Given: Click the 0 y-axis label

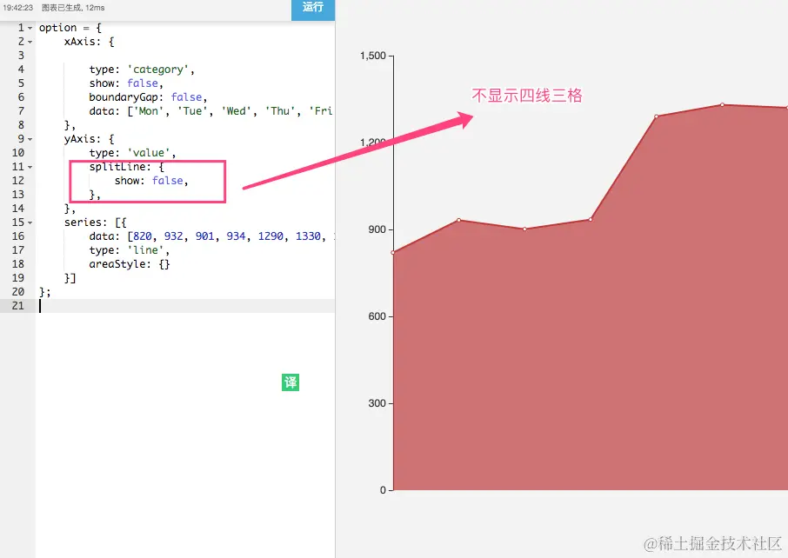Looking at the screenshot, I should (383, 490).
